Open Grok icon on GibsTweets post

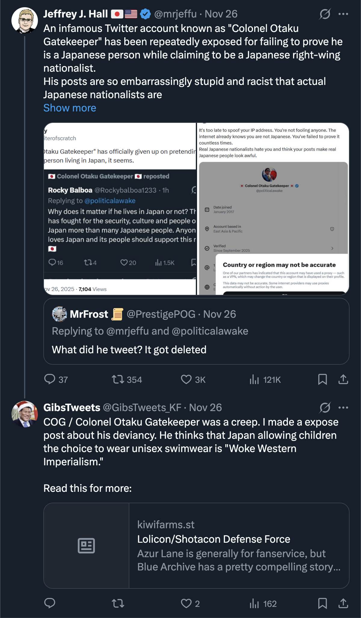click(325, 407)
